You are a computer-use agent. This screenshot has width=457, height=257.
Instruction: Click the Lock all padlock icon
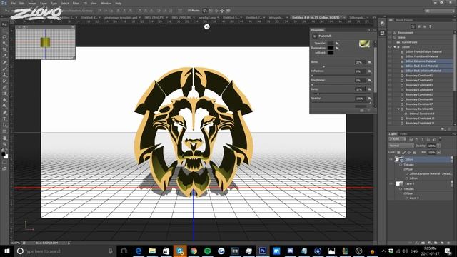coord(414,152)
